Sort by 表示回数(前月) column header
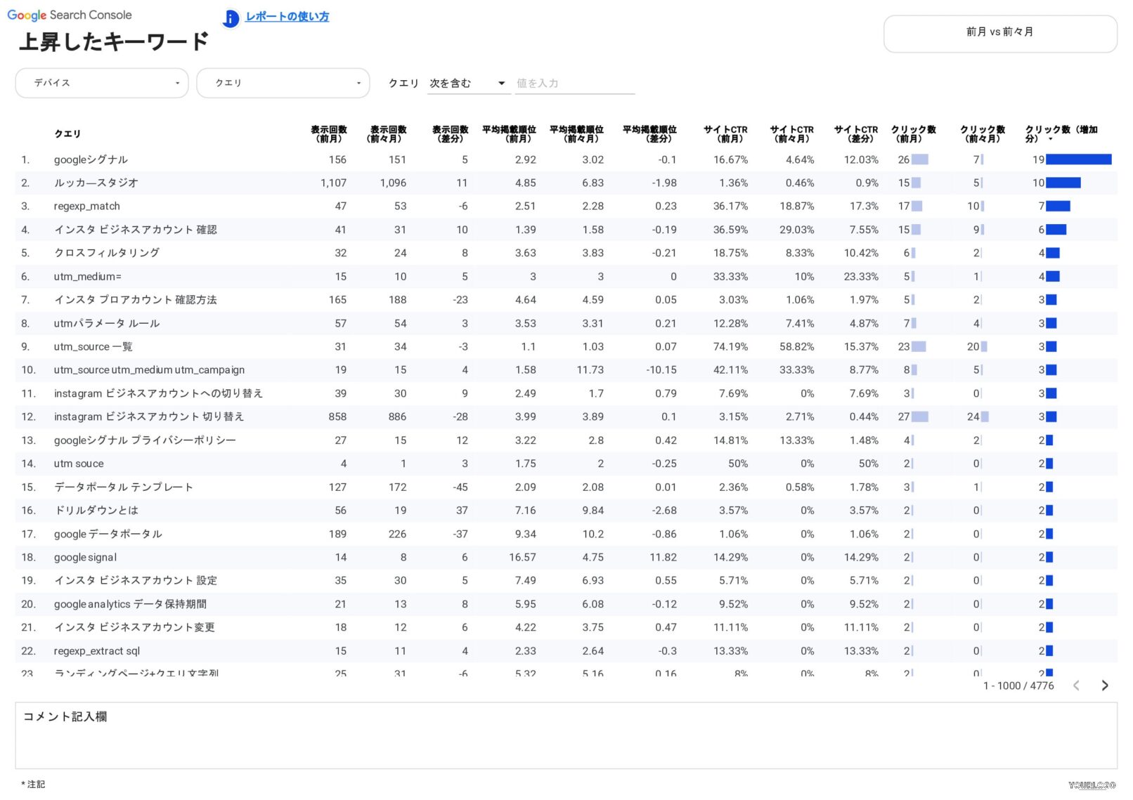The width and height of the screenshot is (1133, 800). pyautogui.click(x=329, y=134)
